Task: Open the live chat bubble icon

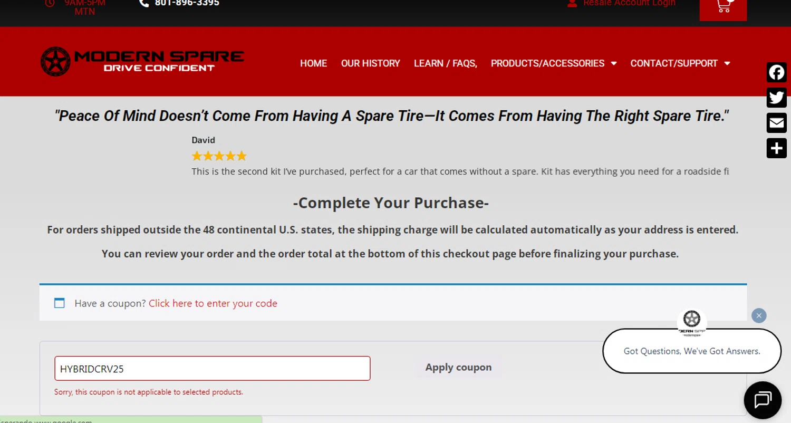Action: (x=763, y=400)
